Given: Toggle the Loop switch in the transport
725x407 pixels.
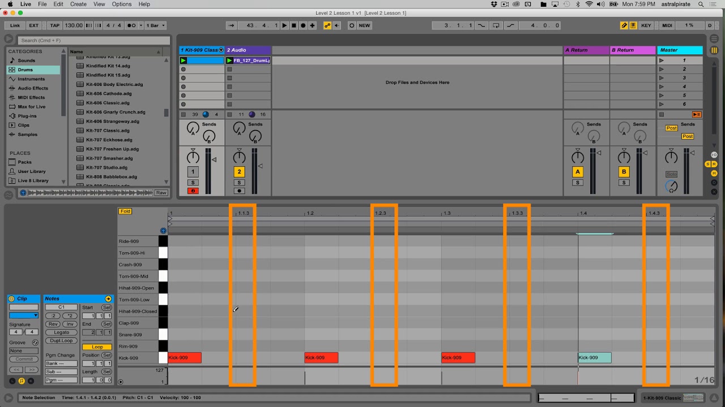Looking at the screenshot, I should tap(497, 25).
